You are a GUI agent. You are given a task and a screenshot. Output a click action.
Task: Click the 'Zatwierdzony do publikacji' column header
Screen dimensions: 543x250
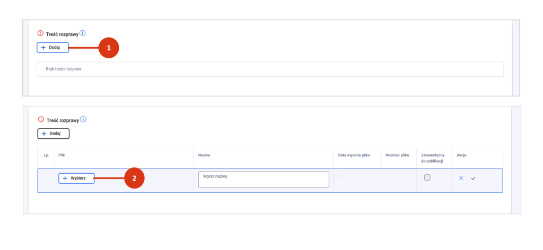click(x=434, y=158)
